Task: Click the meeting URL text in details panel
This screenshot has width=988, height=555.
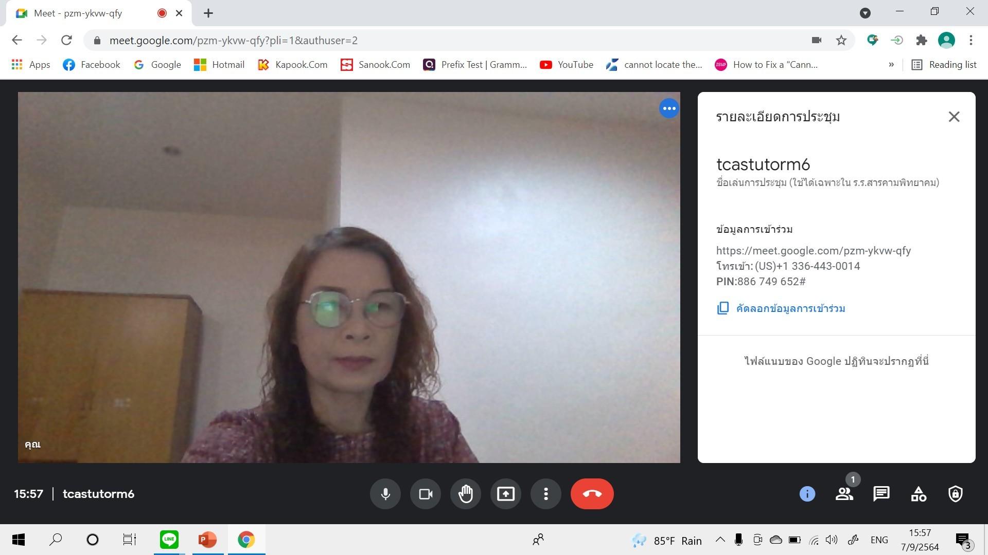Action: (x=814, y=251)
